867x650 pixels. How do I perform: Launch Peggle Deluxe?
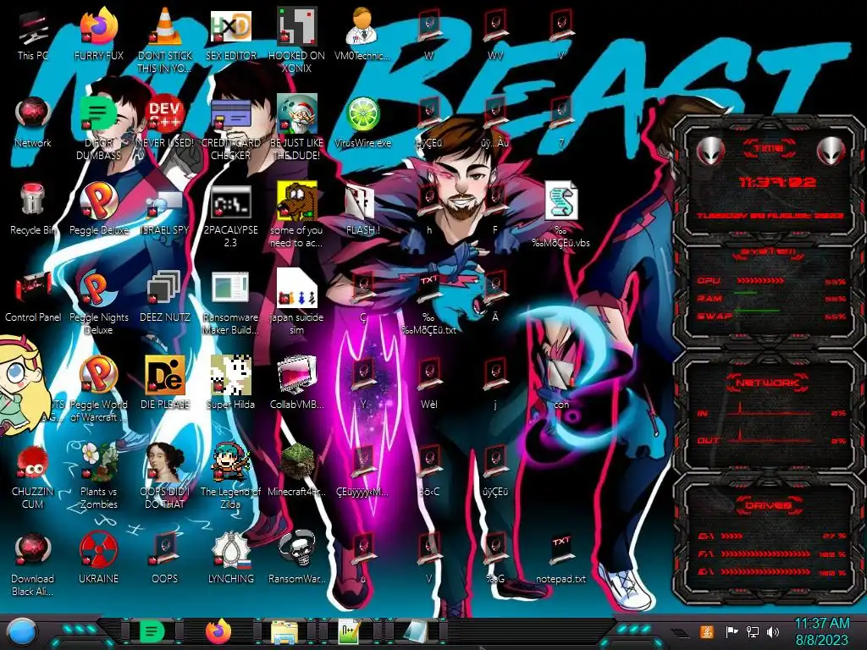[99, 209]
